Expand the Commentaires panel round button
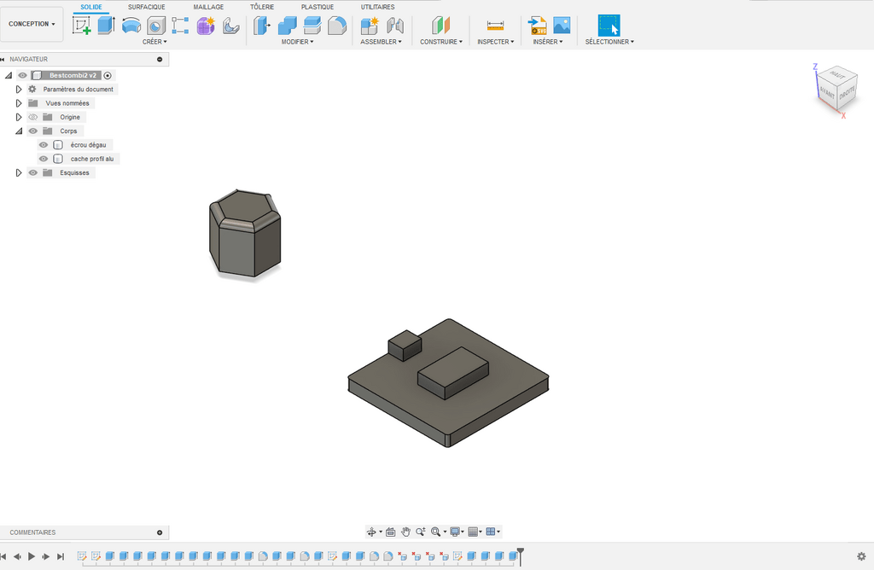 point(160,532)
